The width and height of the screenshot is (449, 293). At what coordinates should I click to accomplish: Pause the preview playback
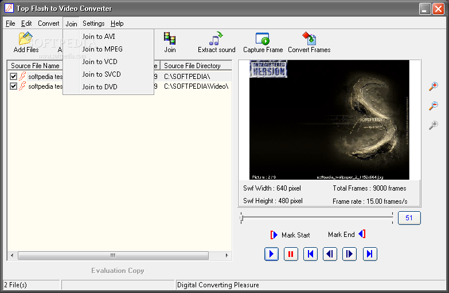(291, 254)
